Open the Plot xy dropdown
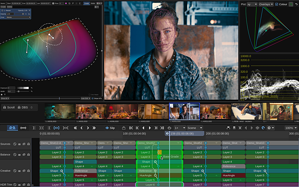299x187 pixels. [252, 4]
